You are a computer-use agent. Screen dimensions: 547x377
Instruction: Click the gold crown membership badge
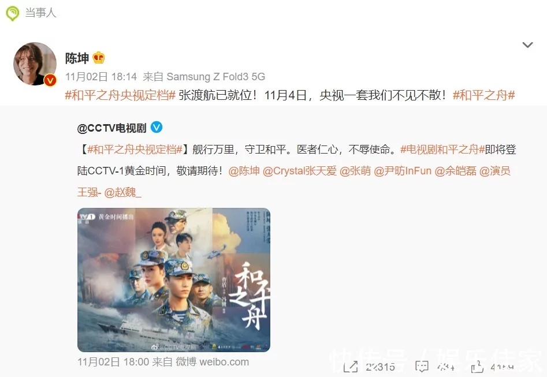pos(99,58)
